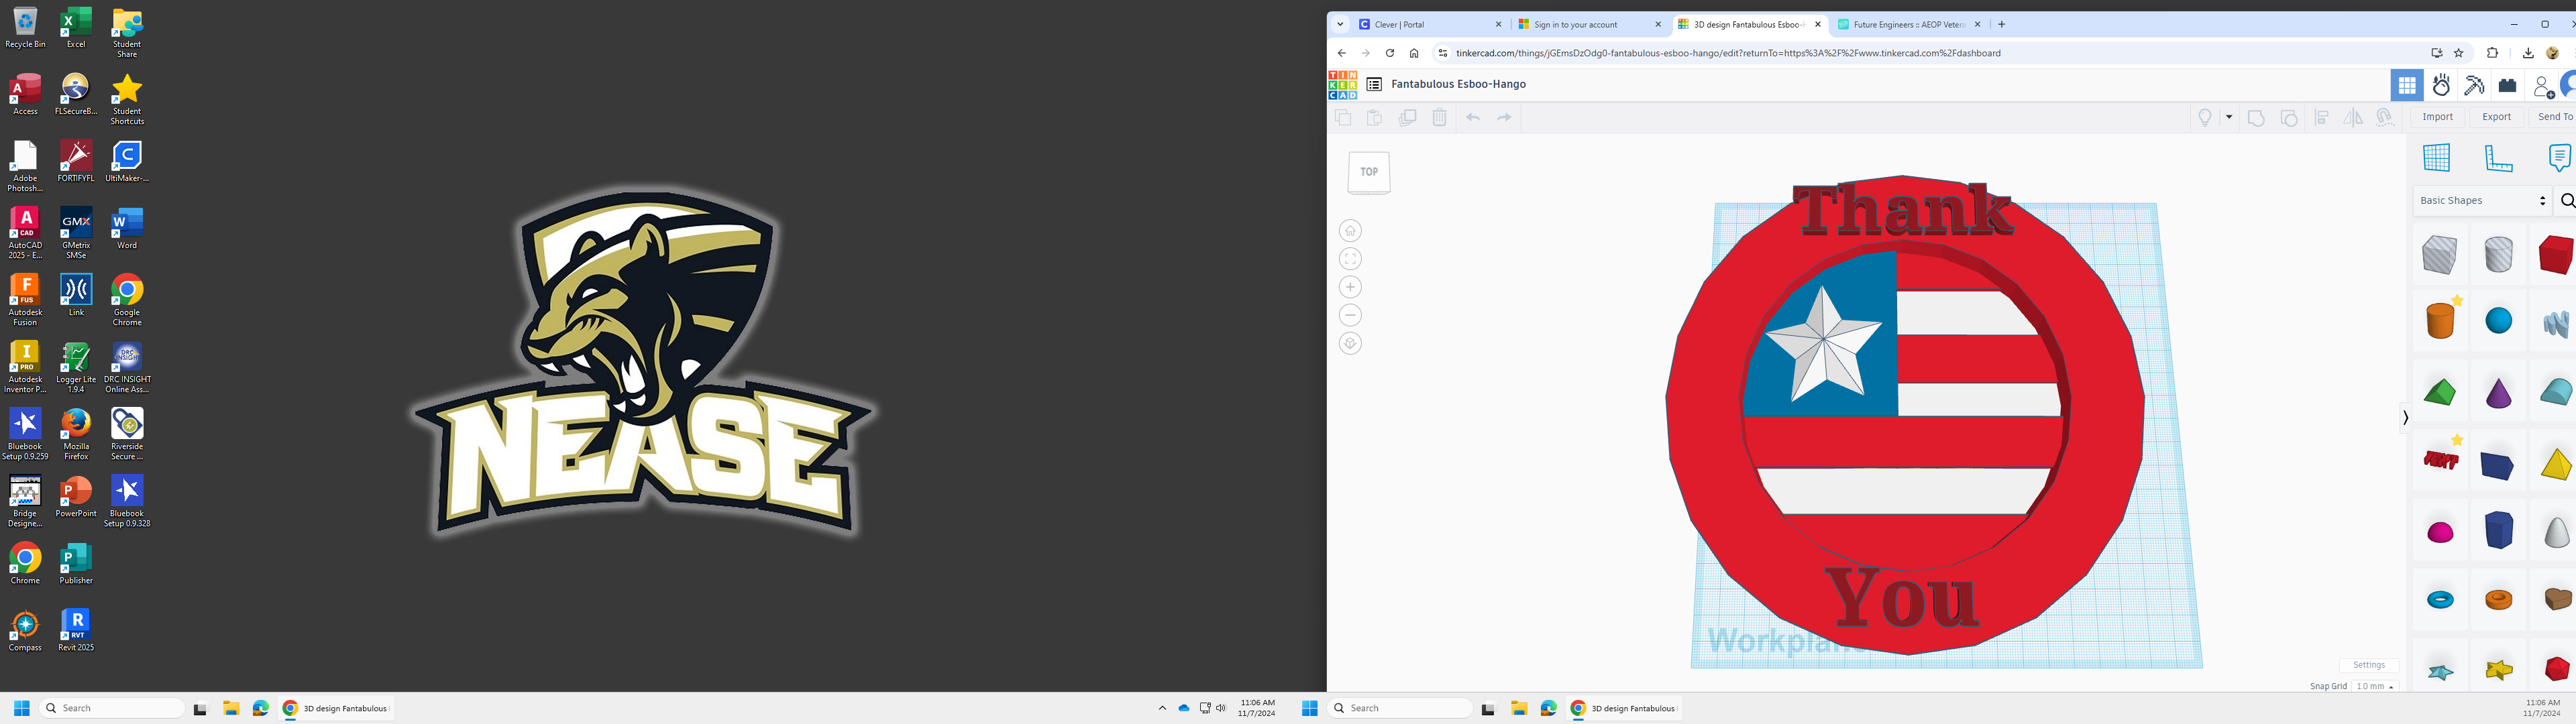Click the Undo arrow in Tinkercad
2576x724 pixels.
pos(1473,118)
